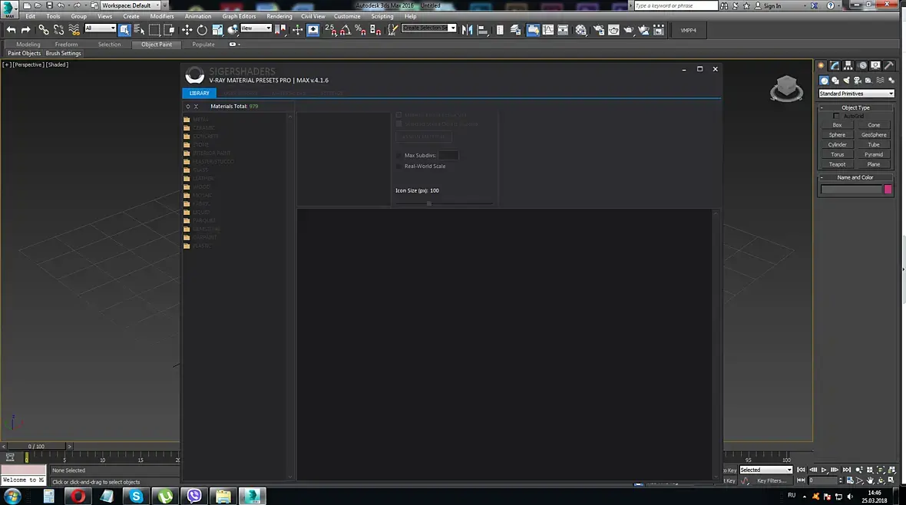Open the Material Editor icon

coord(580,30)
